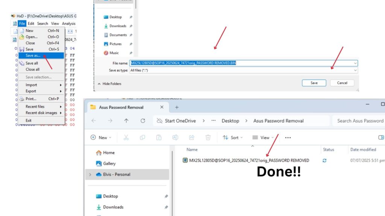Screen dimensions: 385x216
Task: Open the File name history dropdown arrow
Action: pyautogui.click(x=355, y=63)
